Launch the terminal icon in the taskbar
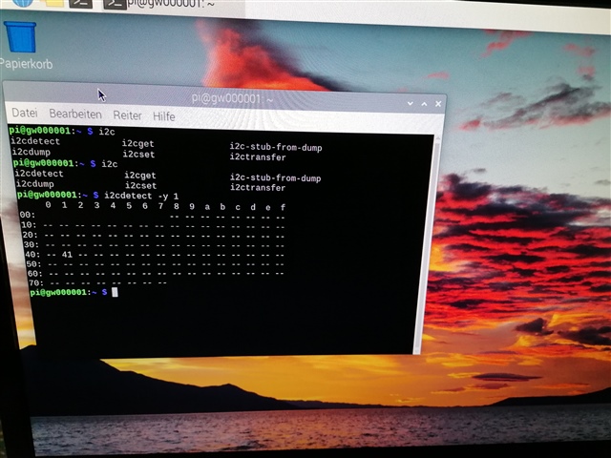The image size is (611, 458). (80, 4)
